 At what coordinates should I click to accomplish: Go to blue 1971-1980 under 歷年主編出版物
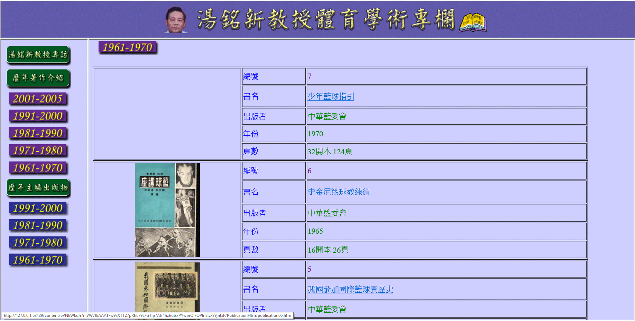(38, 243)
